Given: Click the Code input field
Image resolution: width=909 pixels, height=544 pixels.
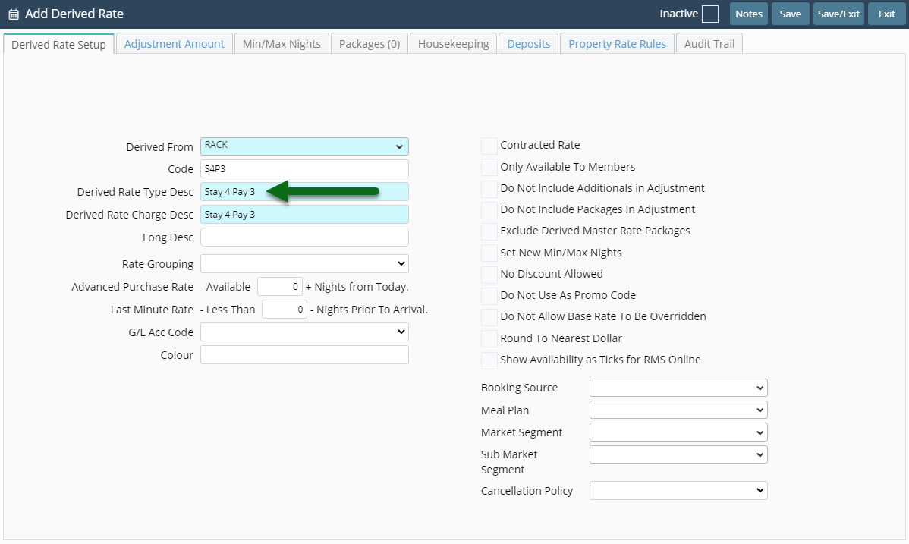Looking at the screenshot, I should pyautogui.click(x=304, y=168).
